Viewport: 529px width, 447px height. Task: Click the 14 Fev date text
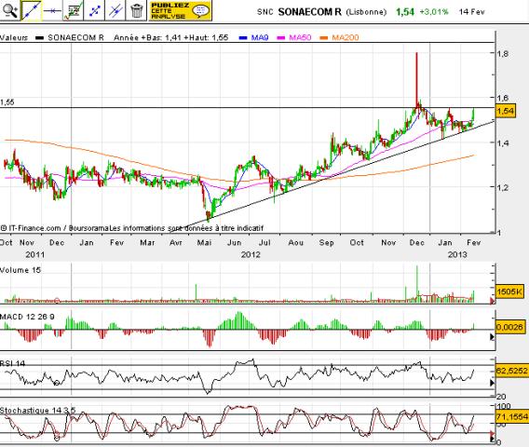coord(471,12)
